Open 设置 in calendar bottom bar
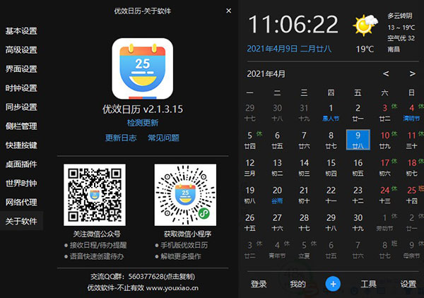 coord(408,284)
